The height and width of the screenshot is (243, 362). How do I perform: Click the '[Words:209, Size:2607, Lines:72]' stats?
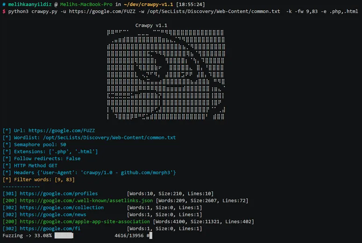[202, 201]
